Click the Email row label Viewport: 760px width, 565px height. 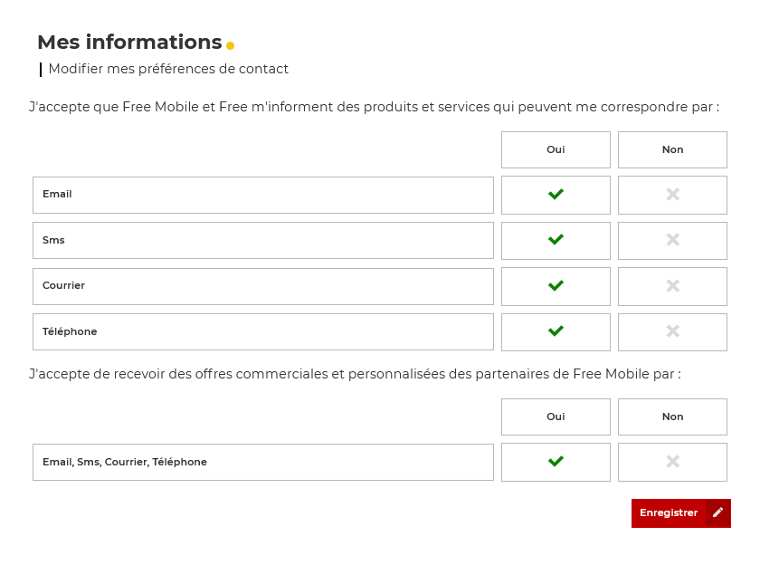coord(57,195)
